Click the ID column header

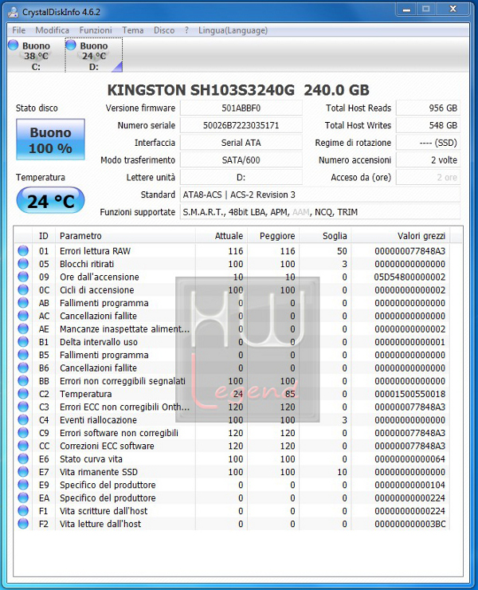pos(44,236)
